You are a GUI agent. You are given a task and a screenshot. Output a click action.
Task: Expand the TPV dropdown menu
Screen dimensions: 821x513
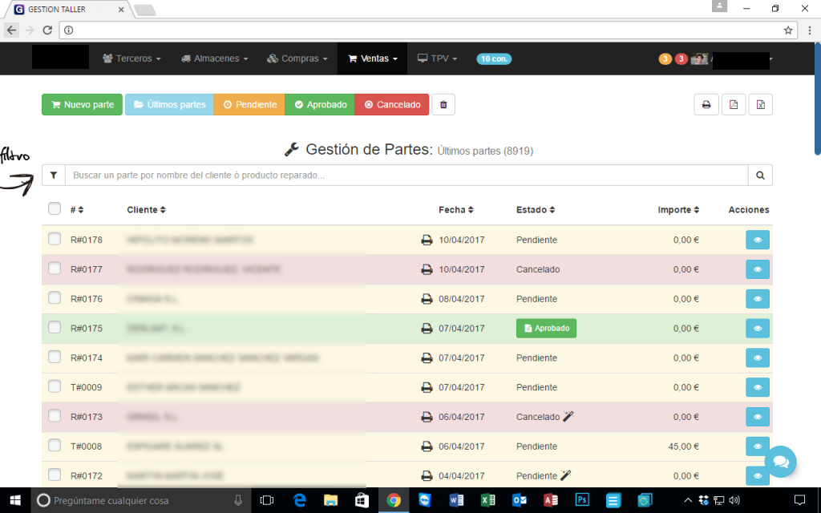pos(437,59)
